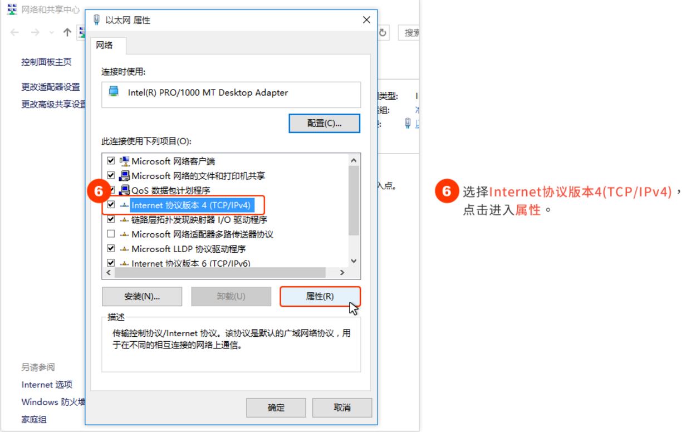Select Microsoft 网络的文件和打印机共享 row text
691x432 pixels.
[198, 176]
